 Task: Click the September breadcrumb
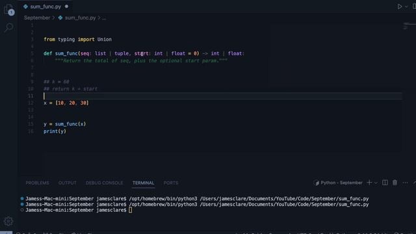pyautogui.click(x=37, y=18)
